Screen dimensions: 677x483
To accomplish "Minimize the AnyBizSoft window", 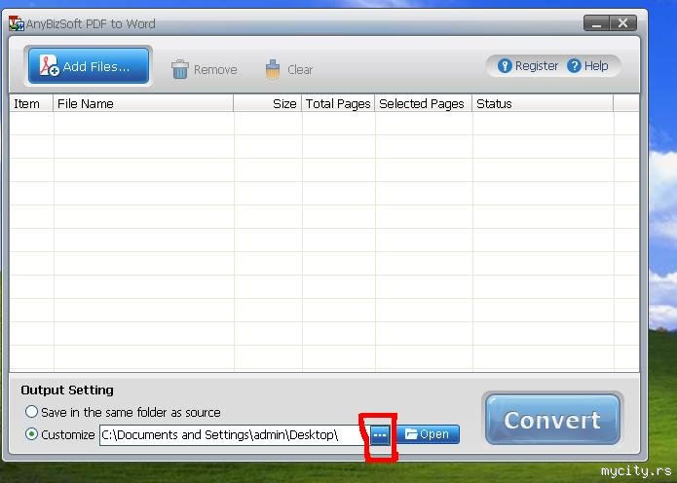I will point(596,23).
